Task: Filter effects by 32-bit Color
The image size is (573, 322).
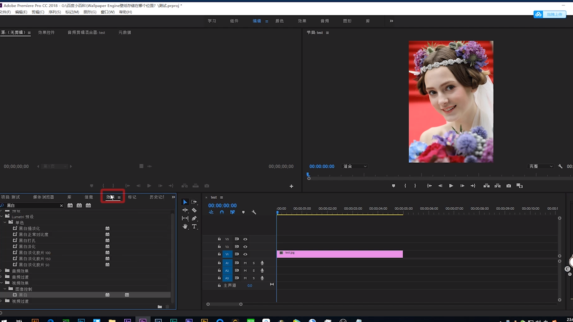Action: pyautogui.click(x=79, y=205)
